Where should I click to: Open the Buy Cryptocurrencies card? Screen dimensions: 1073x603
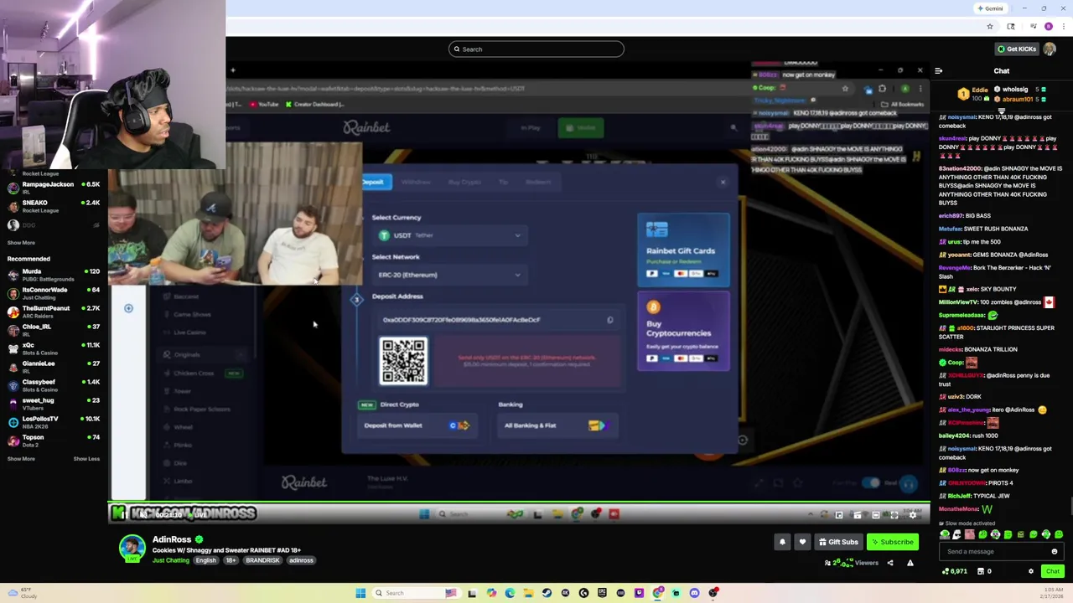tap(683, 332)
